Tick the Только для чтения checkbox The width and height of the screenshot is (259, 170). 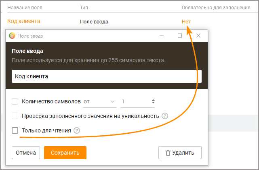15,130
